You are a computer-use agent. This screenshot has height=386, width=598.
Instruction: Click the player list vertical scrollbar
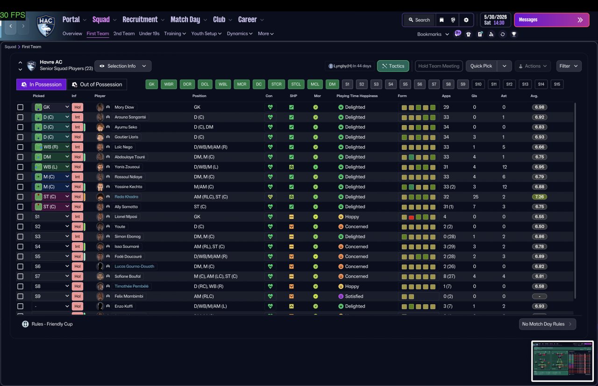575,201
